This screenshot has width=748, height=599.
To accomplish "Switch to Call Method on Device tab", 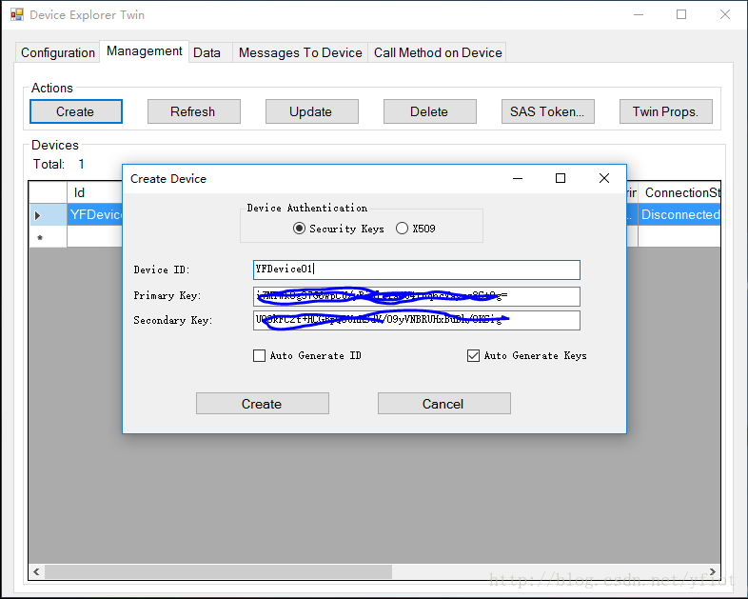I will [438, 52].
